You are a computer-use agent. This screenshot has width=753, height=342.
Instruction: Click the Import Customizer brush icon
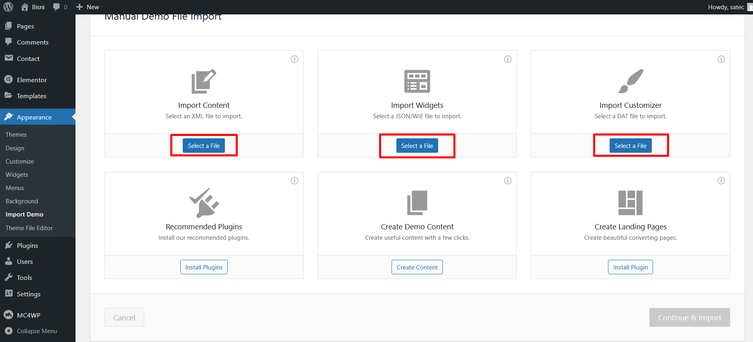tap(631, 81)
